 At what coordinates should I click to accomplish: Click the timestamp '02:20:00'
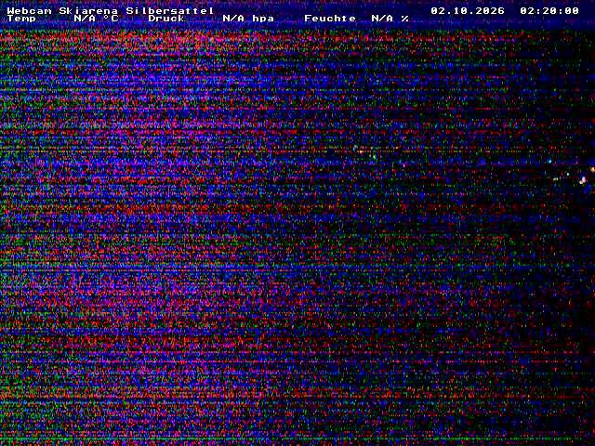click(x=549, y=10)
